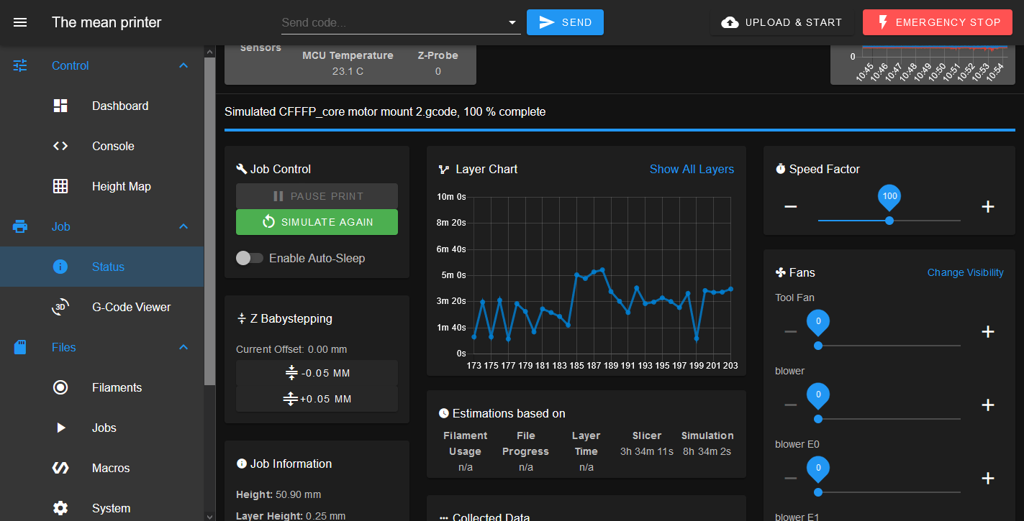1024x521 pixels.
Task: Click the Height 50.90 mm text
Action: tap(278, 494)
